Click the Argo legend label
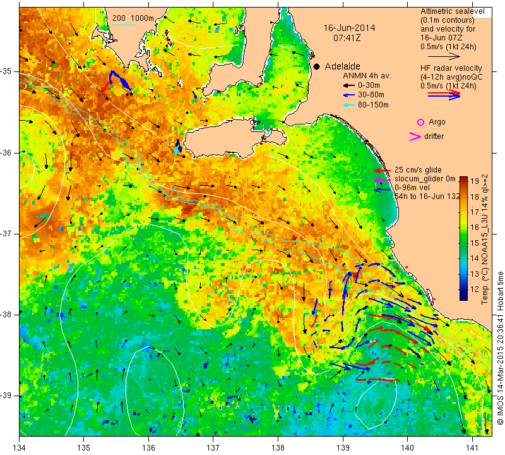The image size is (505, 455). click(437, 122)
